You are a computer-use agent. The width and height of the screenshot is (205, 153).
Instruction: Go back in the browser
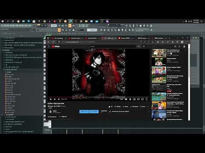click(49, 42)
